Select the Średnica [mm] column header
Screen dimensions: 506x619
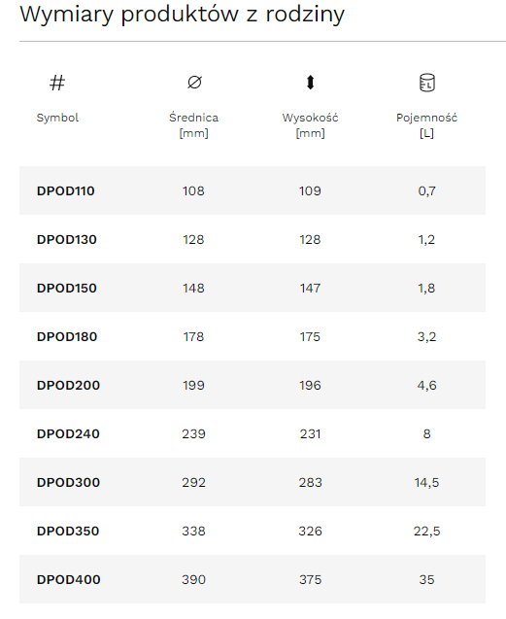194,125
